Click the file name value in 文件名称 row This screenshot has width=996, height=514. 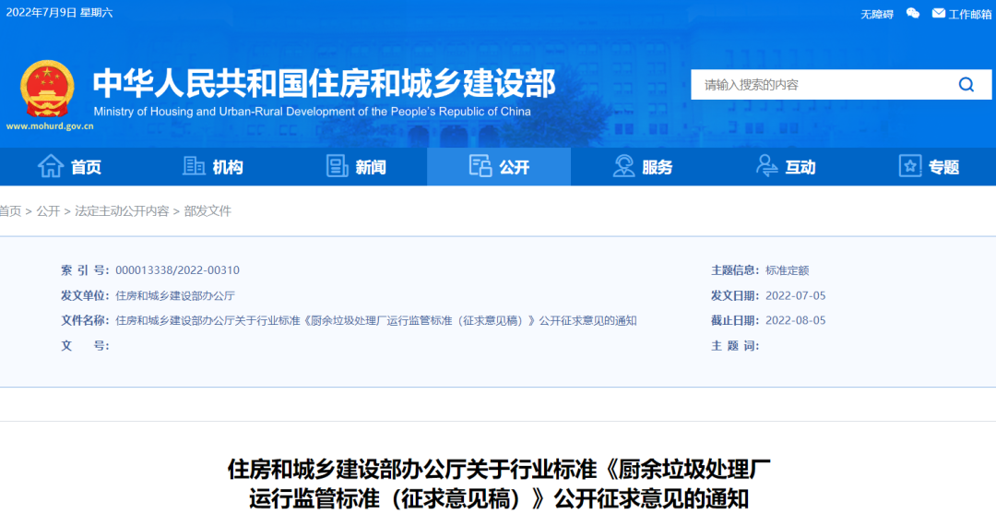(x=376, y=321)
